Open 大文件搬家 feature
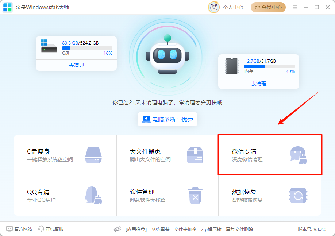 (167, 155)
